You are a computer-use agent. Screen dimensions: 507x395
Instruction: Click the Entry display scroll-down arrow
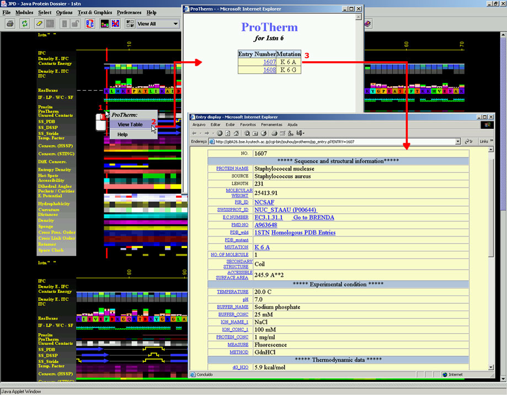[x=491, y=367]
